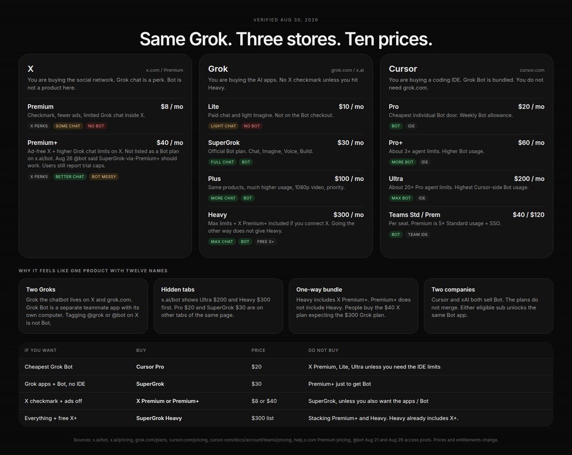572x455 pixels.
Task: Click the "Everything + free X+" cell
Action: pyautogui.click(x=51, y=418)
